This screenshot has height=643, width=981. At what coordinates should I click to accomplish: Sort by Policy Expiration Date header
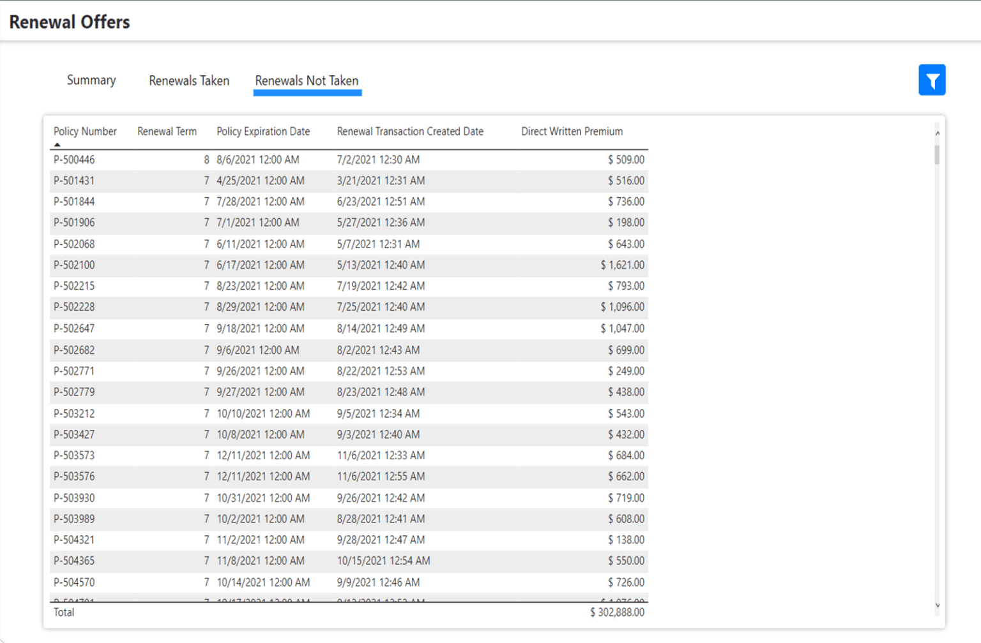[x=263, y=131]
